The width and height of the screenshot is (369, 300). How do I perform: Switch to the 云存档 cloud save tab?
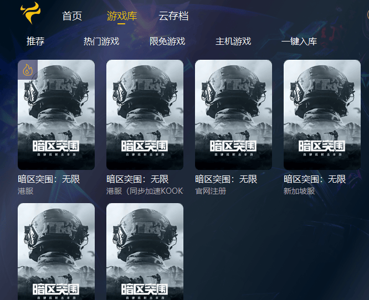tap(173, 16)
